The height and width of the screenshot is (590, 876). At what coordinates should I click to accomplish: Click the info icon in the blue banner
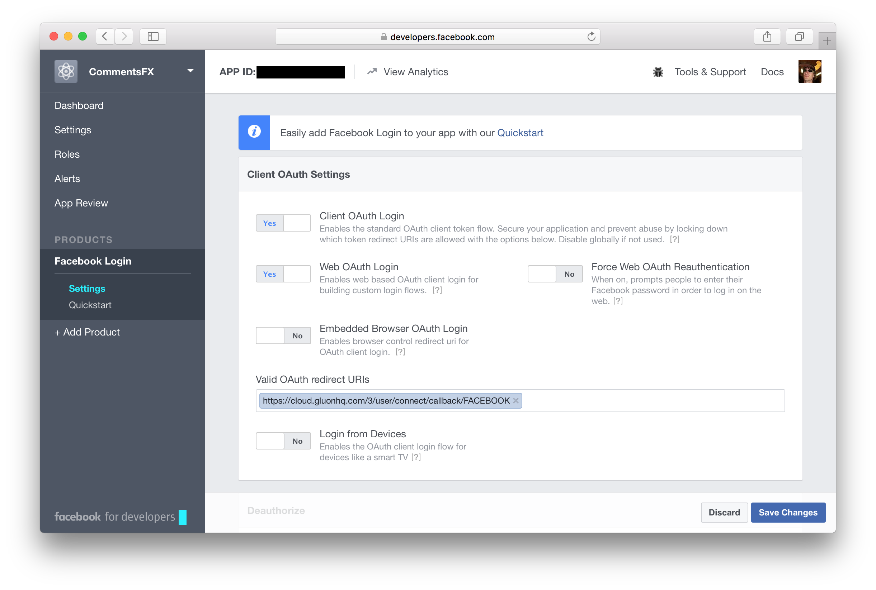[254, 132]
